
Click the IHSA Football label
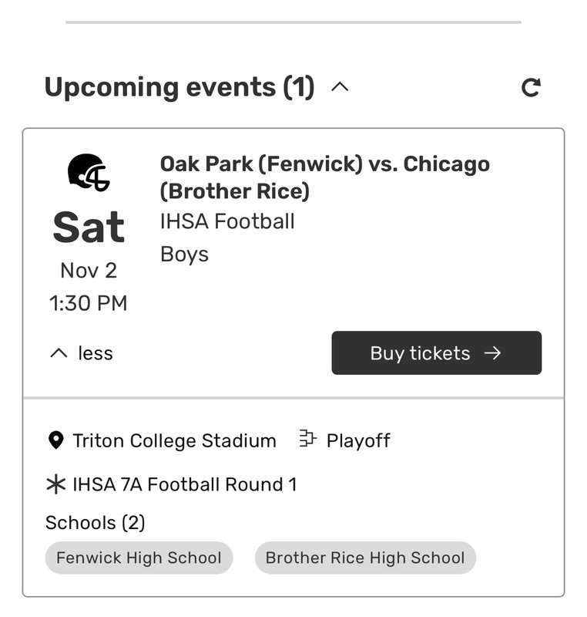click(227, 221)
